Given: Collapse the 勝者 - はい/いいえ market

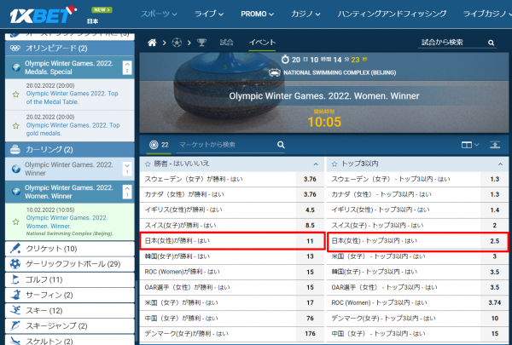Looking at the screenshot, I should coord(316,164).
